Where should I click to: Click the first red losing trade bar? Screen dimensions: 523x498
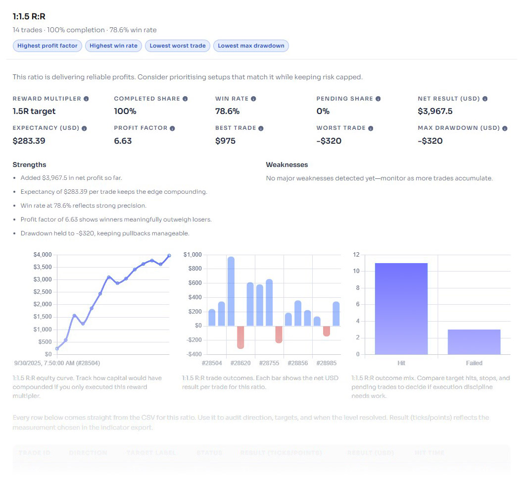coord(240,337)
